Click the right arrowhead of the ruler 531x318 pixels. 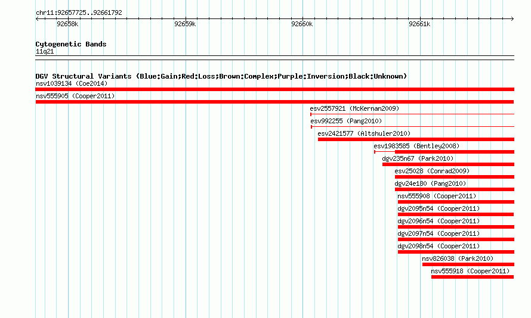[513, 18]
